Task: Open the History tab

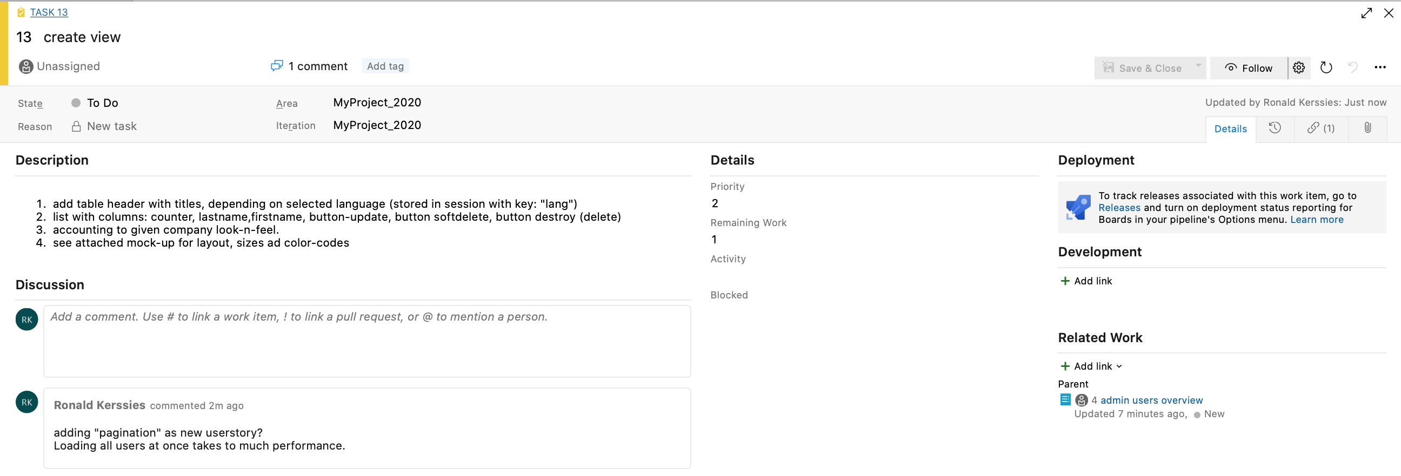Action: tap(1275, 128)
